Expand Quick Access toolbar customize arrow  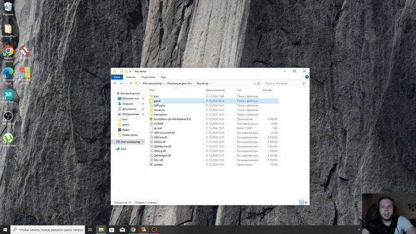click(130, 71)
